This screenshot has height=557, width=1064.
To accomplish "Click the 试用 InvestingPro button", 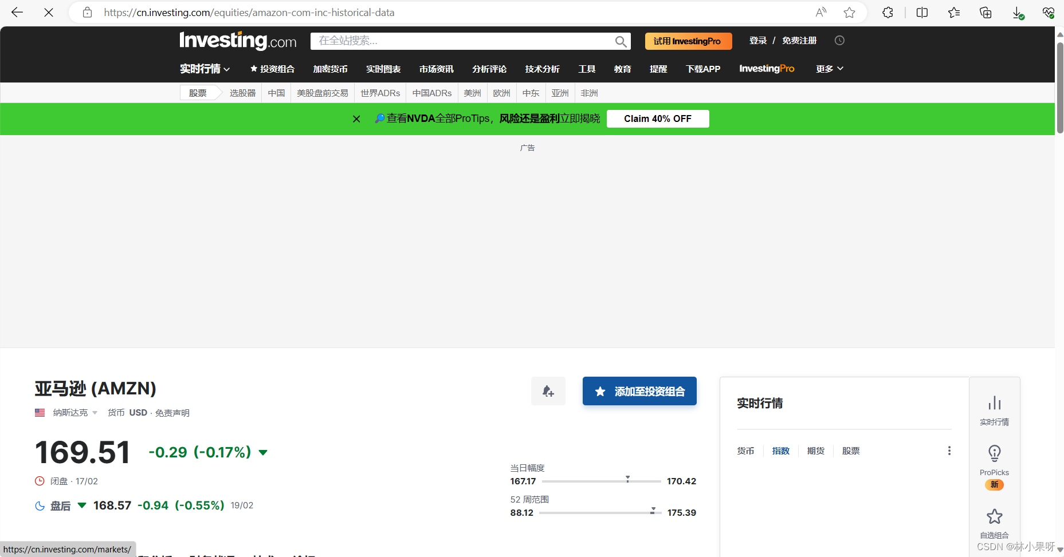I will (x=688, y=41).
